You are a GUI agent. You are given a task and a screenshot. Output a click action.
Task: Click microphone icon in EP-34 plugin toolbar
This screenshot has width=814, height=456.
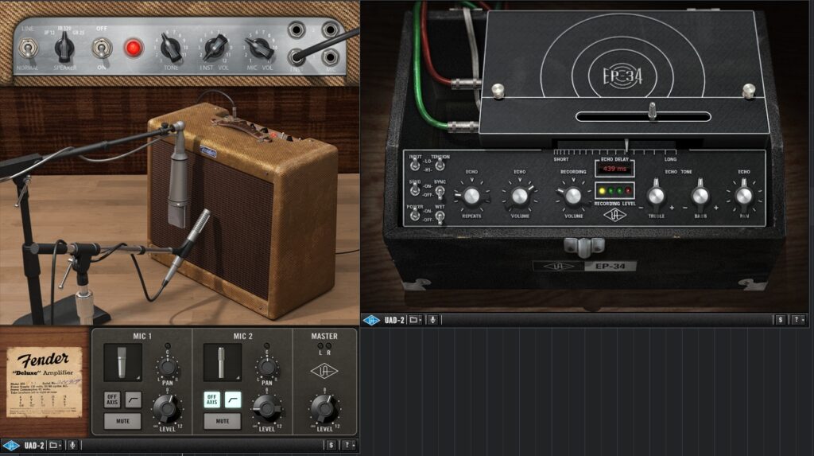(x=432, y=320)
